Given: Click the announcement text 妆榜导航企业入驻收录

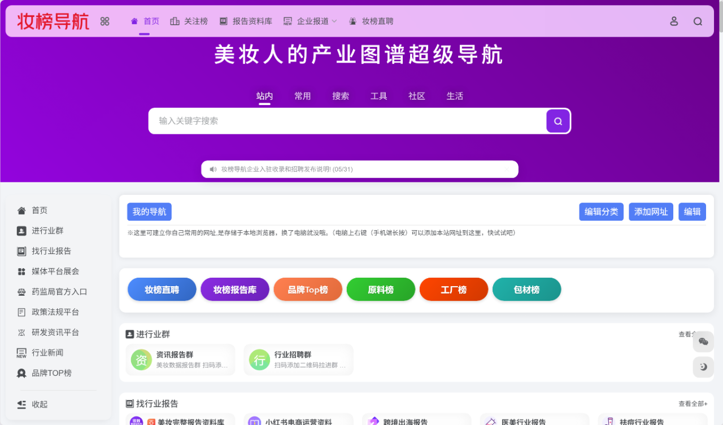Looking at the screenshot, I should [287, 169].
